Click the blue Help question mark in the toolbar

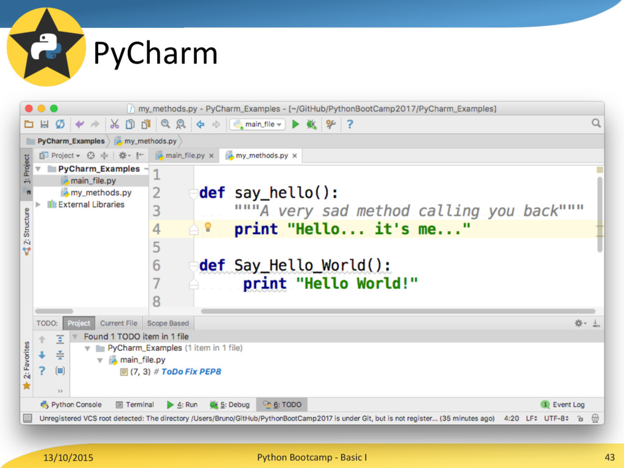350,124
